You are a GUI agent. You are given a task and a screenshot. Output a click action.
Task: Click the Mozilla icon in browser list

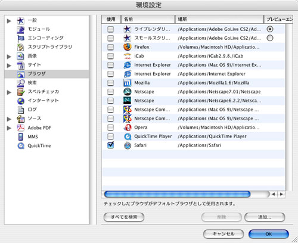click(x=128, y=83)
